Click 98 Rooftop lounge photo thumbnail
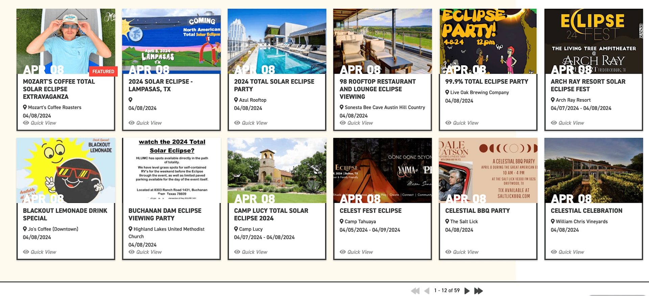The height and width of the screenshot is (296, 649). click(383, 41)
